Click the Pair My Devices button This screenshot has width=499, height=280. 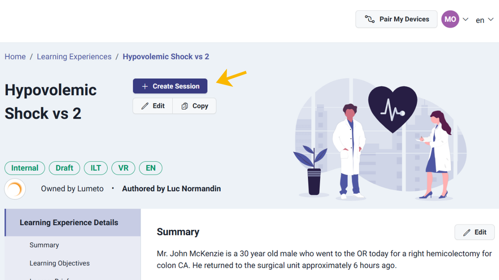tap(396, 19)
